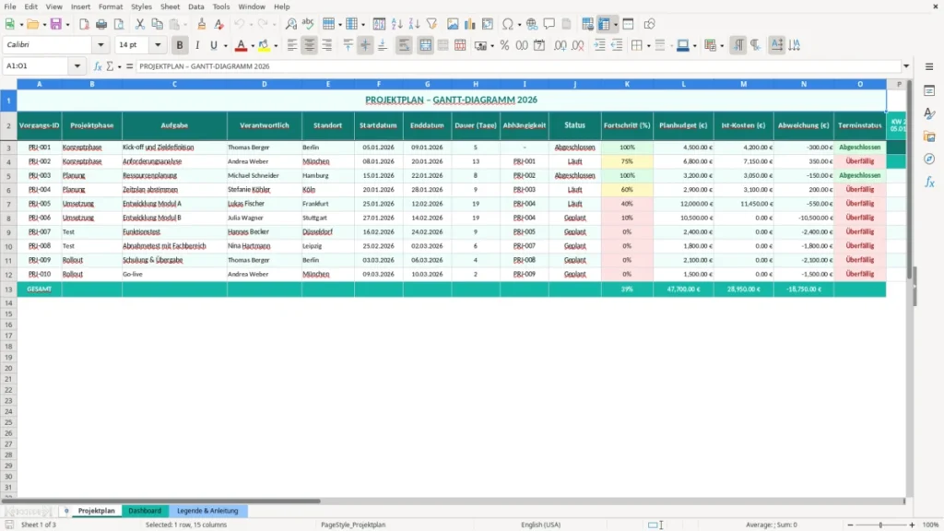
Task: Open the Paste dropdown arrow
Action: [184, 24]
